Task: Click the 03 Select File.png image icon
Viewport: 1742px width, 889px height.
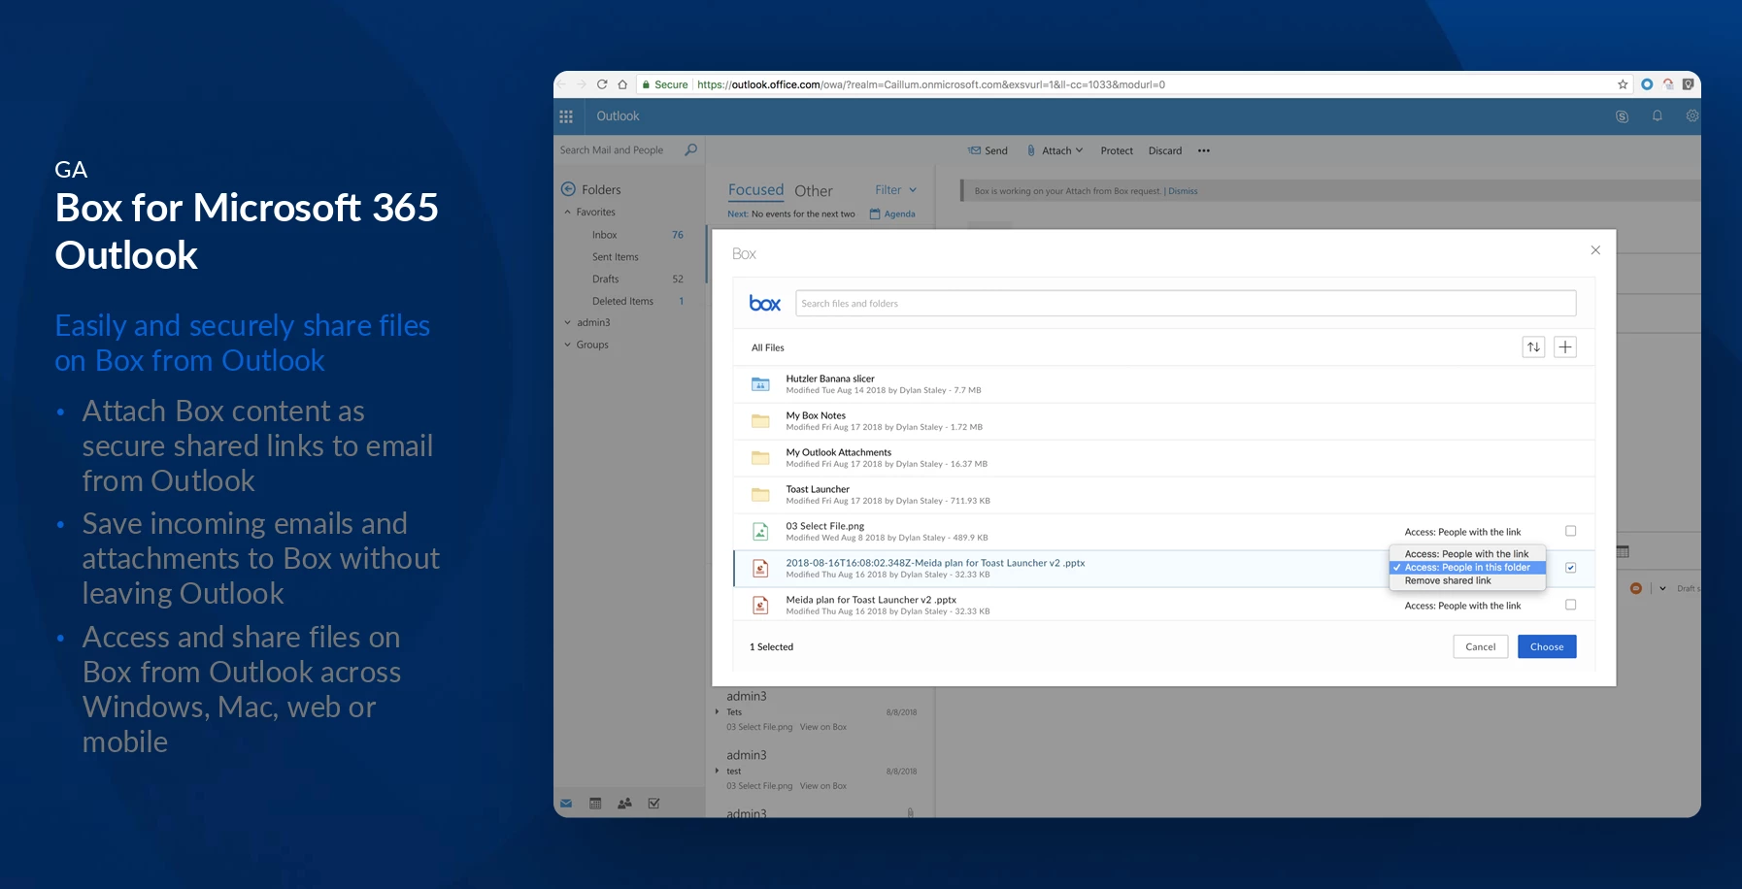Action: (760, 532)
